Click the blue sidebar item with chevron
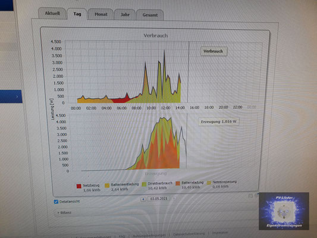 (11, 96)
